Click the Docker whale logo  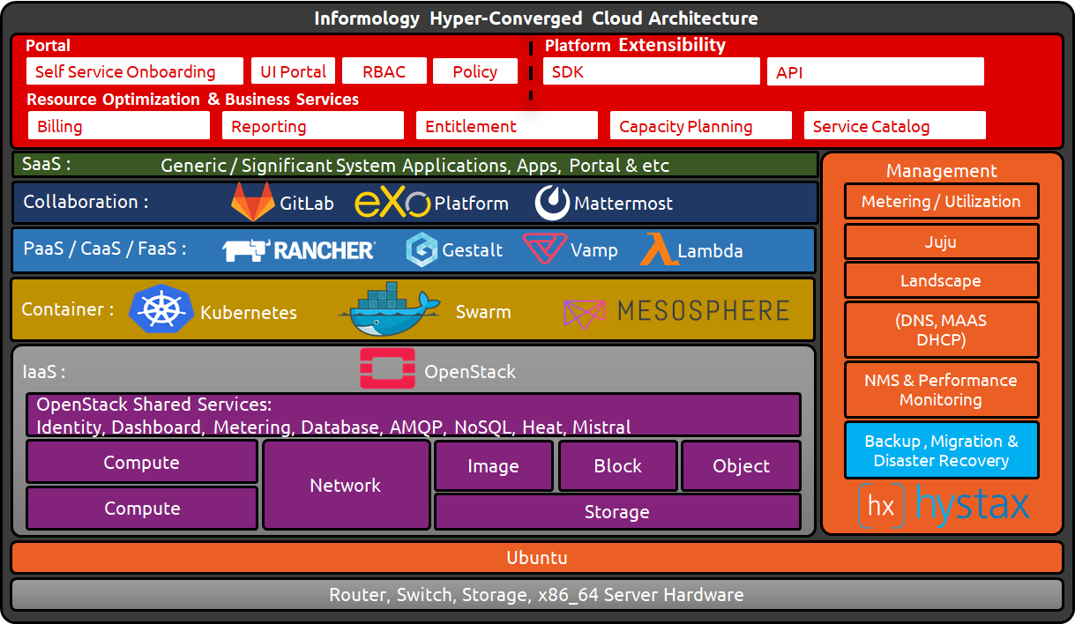(389, 310)
